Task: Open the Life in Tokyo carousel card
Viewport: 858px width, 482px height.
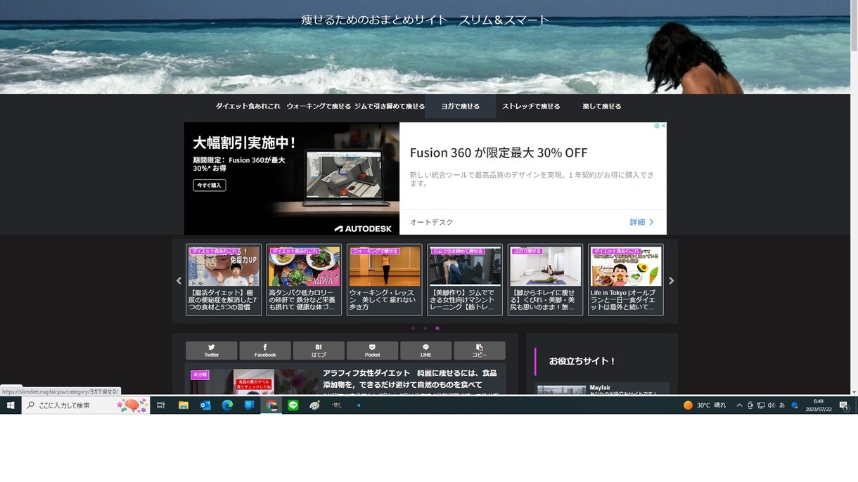Action: pyautogui.click(x=626, y=280)
